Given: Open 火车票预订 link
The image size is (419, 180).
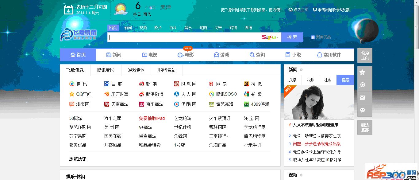Looking at the screenshot, I should [220, 118].
